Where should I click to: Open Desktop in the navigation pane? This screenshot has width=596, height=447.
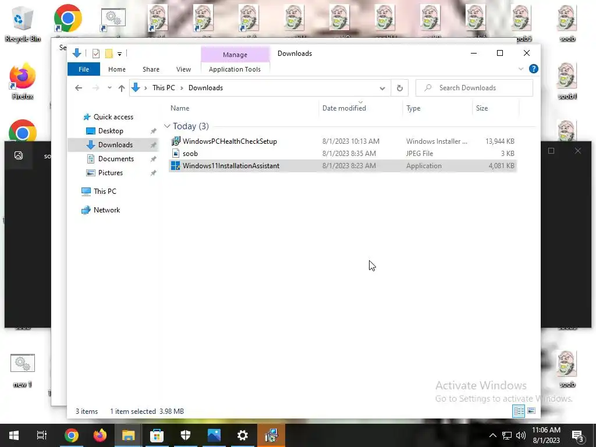pyautogui.click(x=111, y=131)
